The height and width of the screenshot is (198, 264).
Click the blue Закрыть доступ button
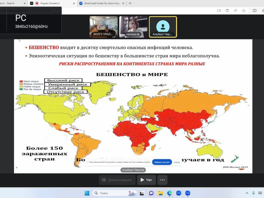162,162
